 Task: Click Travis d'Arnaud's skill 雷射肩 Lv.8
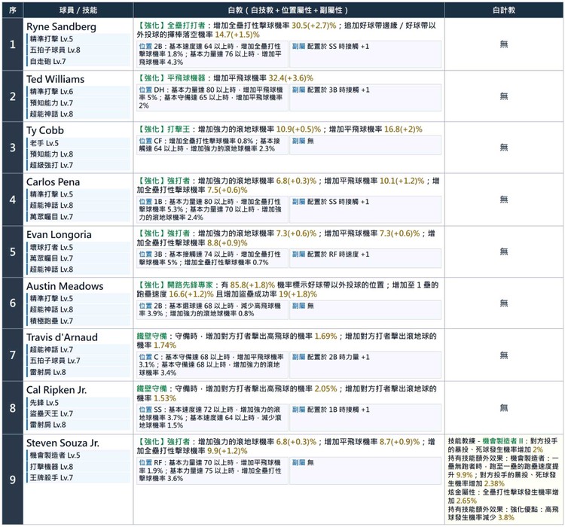[78, 372]
